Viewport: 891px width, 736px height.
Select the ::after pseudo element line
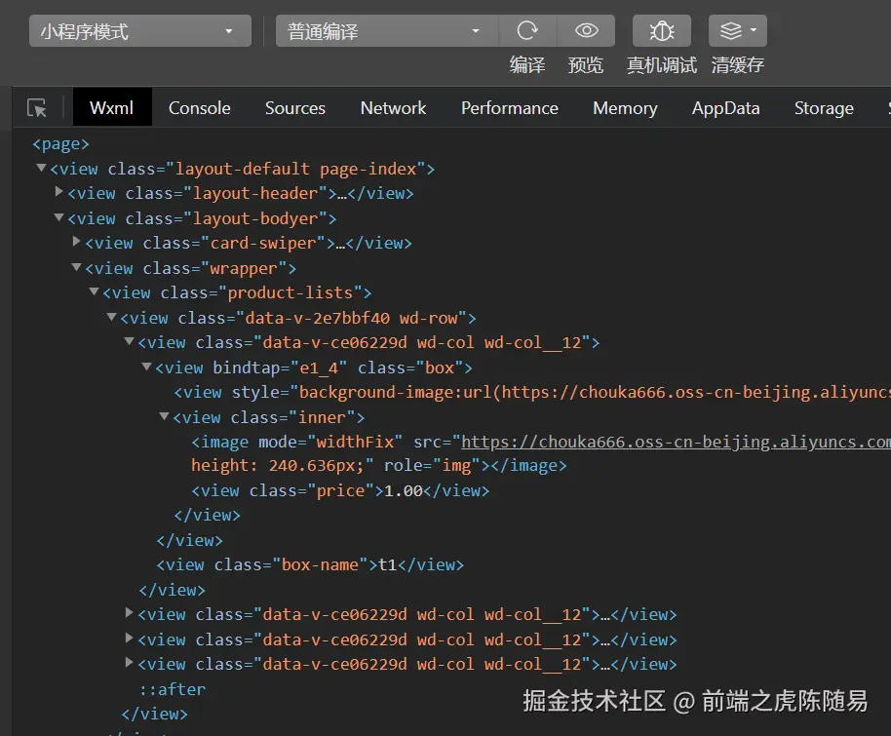tap(173, 689)
